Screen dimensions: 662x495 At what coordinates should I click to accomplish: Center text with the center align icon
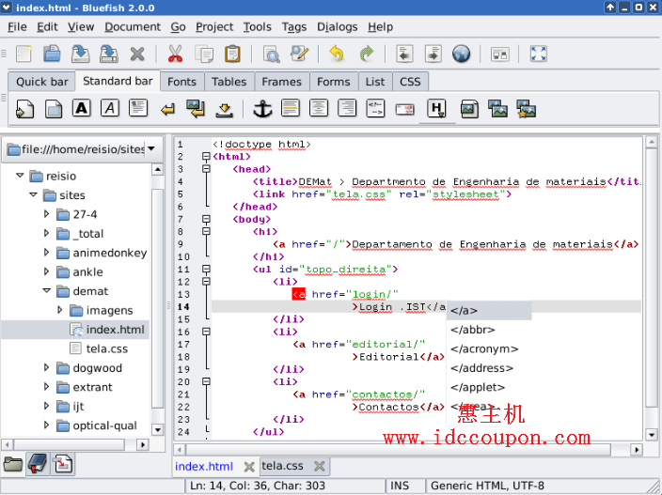tap(319, 108)
